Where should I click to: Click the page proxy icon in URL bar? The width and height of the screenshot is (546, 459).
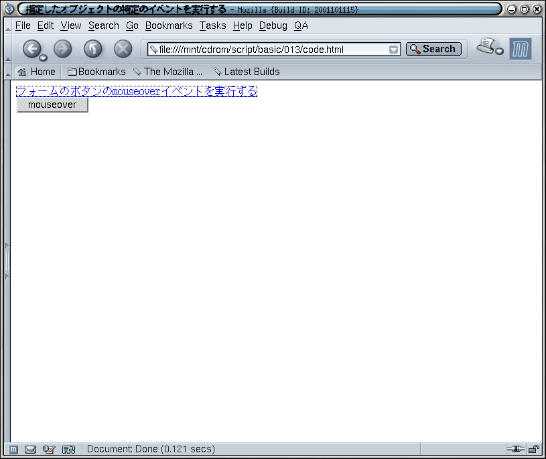(x=153, y=50)
